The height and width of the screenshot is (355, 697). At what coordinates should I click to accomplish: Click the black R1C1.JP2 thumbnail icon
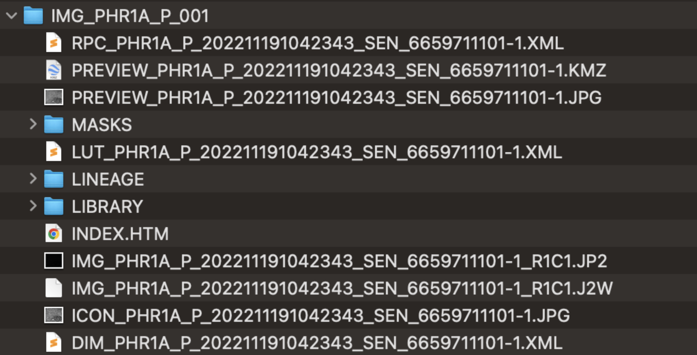click(54, 261)
